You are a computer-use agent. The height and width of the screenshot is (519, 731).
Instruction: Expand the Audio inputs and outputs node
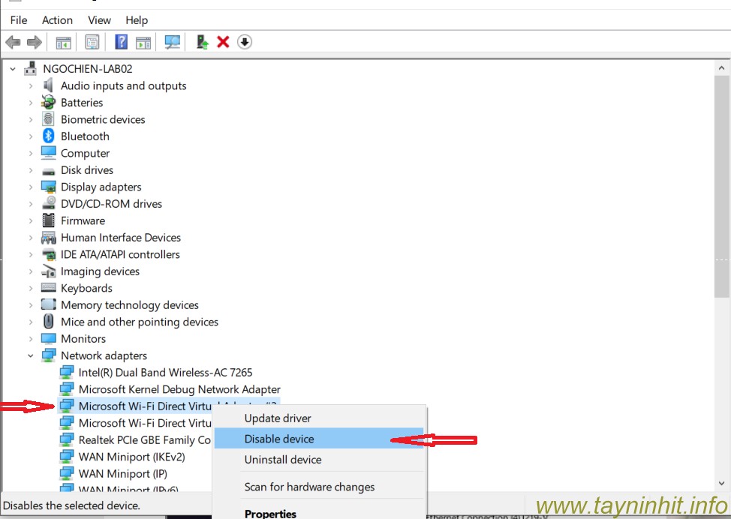31,86
